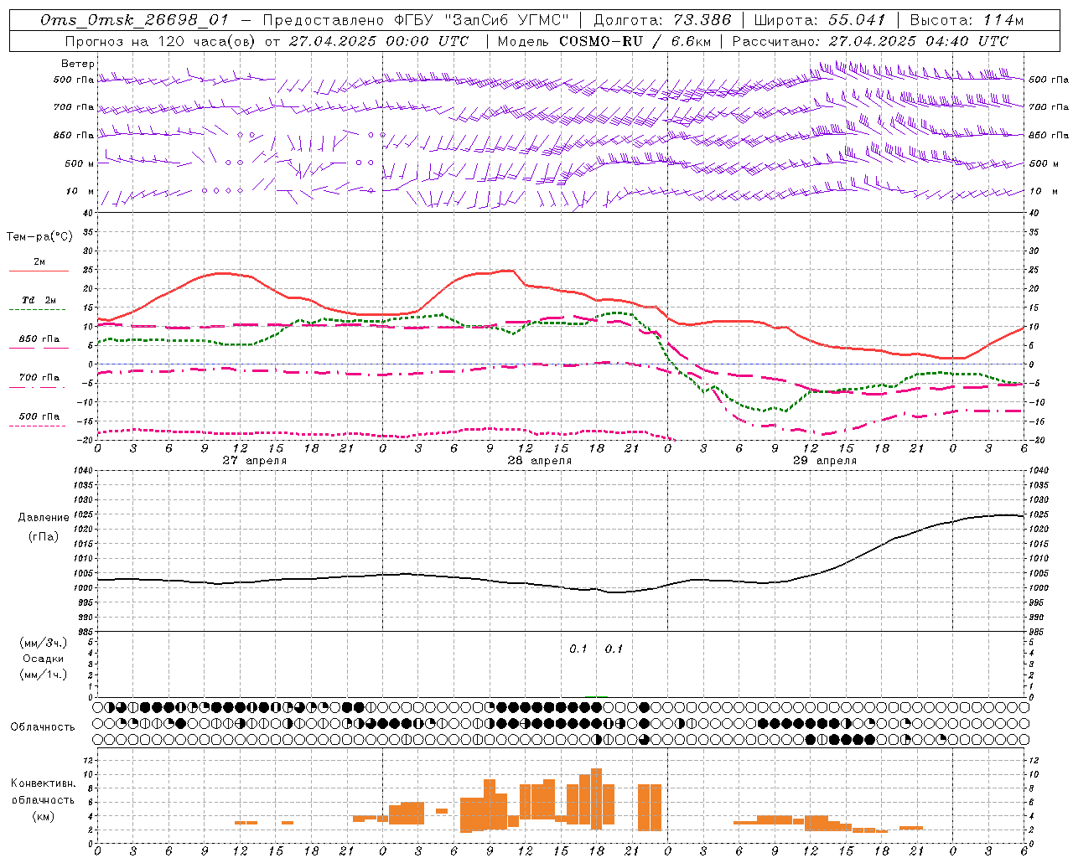Click the (мм/1ч.) precipitation unit label
The image size is (1073, 858).
[x=44, y=675]
